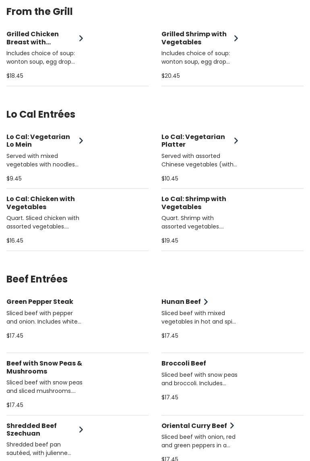The height and width of the screenshot is (461, 310).
Task: Choose Lo Cal: Chicken with Vegetables
Action: pyautogui.click(x=41, y=203)
